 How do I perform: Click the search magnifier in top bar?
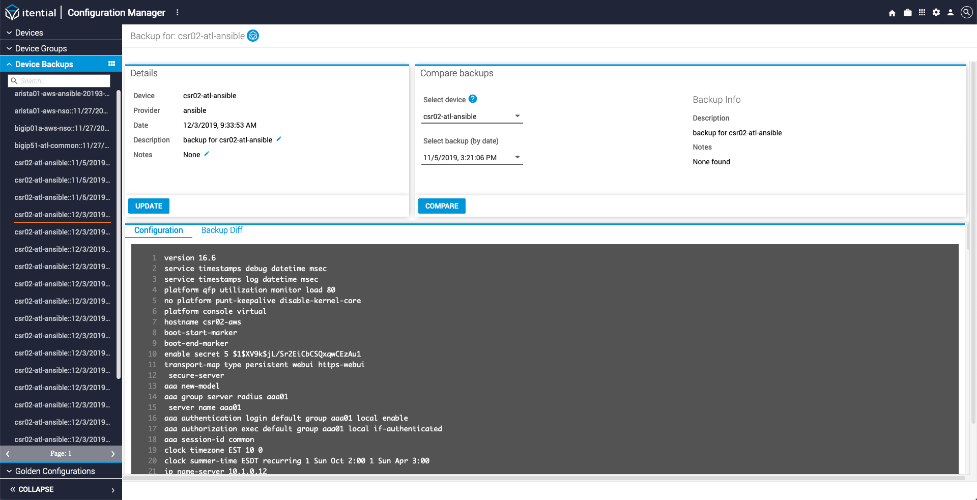(966, 12)
